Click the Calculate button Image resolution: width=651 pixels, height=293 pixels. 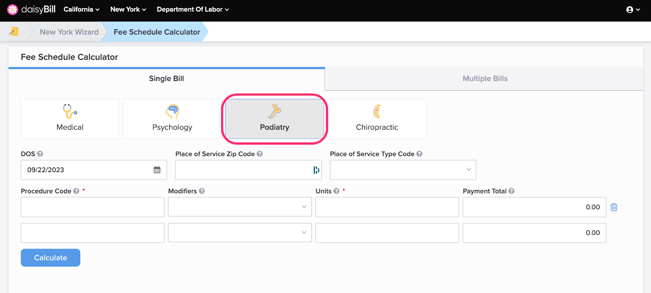click(x=50, y=258)
